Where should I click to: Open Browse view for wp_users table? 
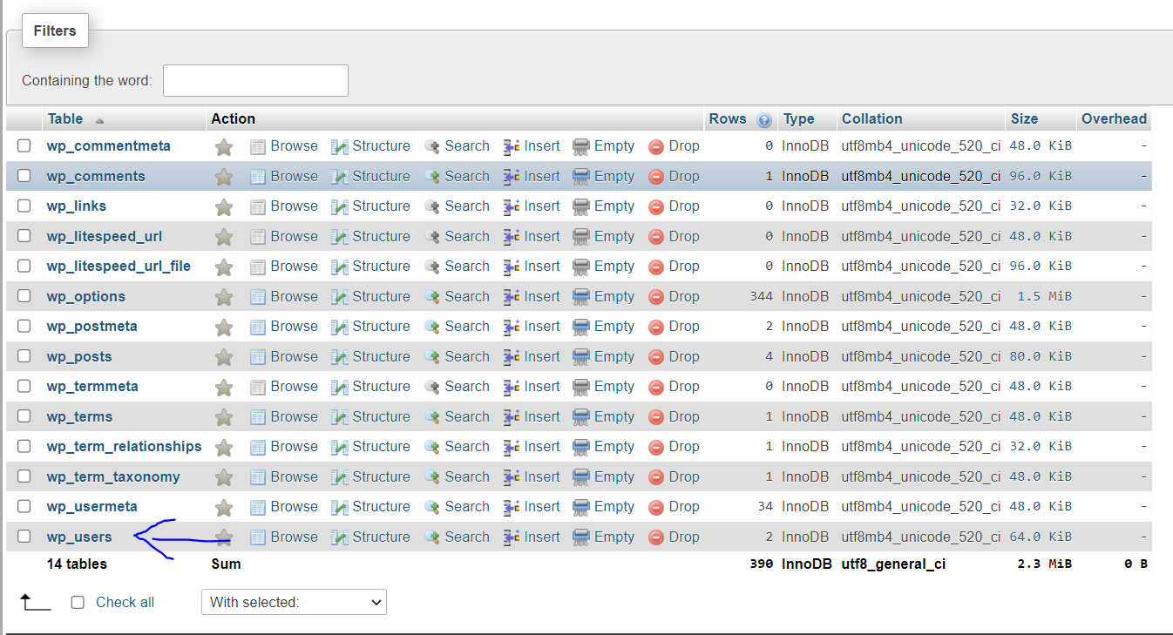(x=294, y=537)
